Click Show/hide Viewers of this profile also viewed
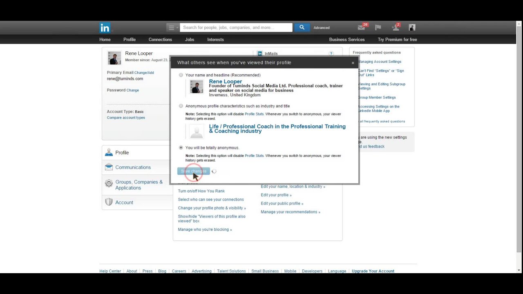523x294 pixels. pos(212,219)
